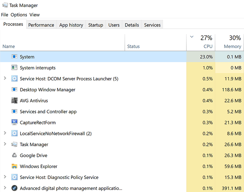Image resolution: width=244 pixels, height=192 pixels.
Task: Expand the Task Manager process row
Action: click(5, 144)
